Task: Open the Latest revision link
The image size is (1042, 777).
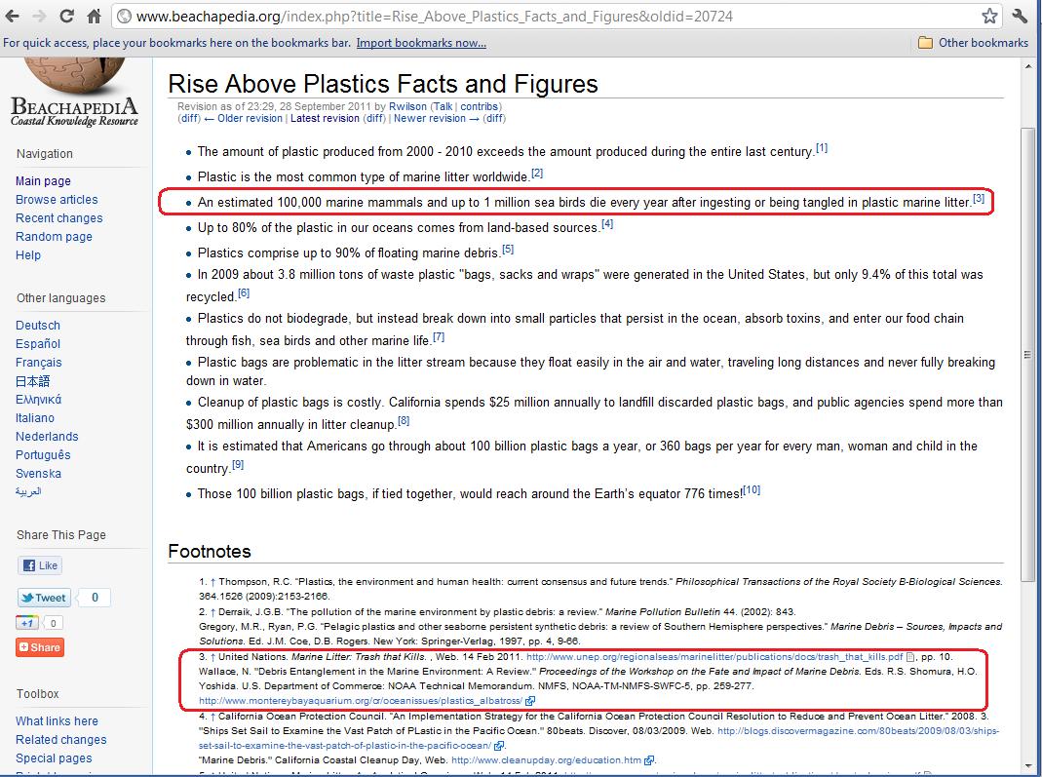Action: point(325,118)
